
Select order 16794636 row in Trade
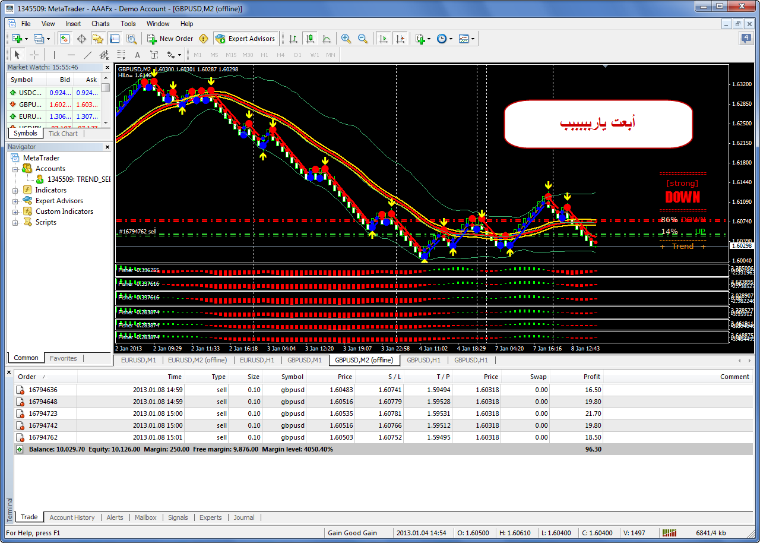(384, 390)
